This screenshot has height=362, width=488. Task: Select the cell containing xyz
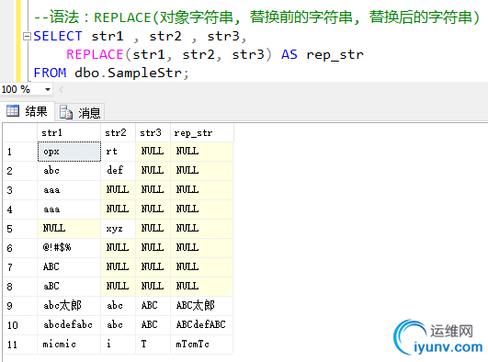pos(118,229)
